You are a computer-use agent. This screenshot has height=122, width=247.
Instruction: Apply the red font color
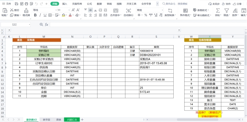[70, 15]
